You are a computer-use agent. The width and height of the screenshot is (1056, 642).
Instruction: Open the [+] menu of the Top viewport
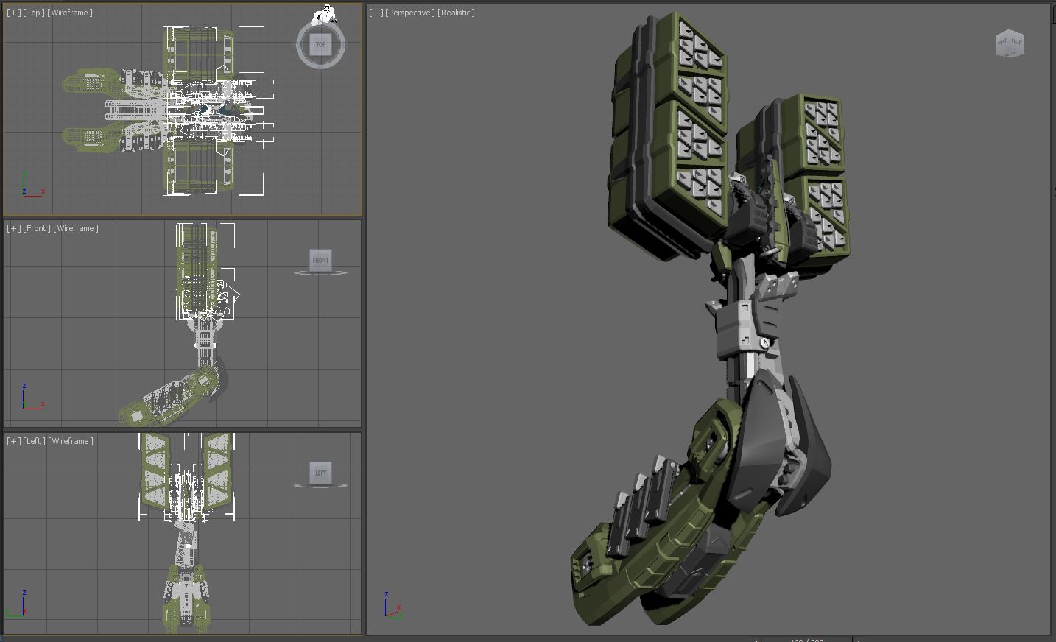(14, 13)
